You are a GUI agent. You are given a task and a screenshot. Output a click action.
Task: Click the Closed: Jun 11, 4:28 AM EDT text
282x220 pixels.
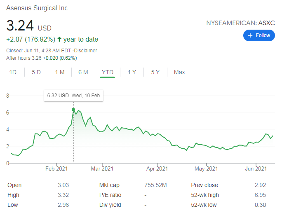click(38, 51)
